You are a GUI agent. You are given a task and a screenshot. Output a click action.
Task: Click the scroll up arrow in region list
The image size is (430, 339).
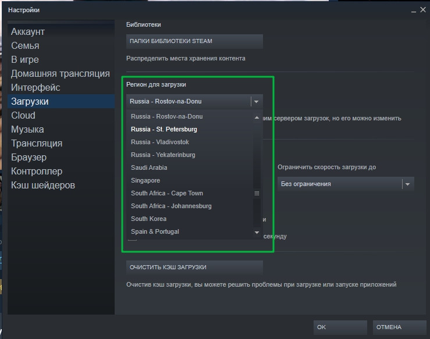point(257,117)
